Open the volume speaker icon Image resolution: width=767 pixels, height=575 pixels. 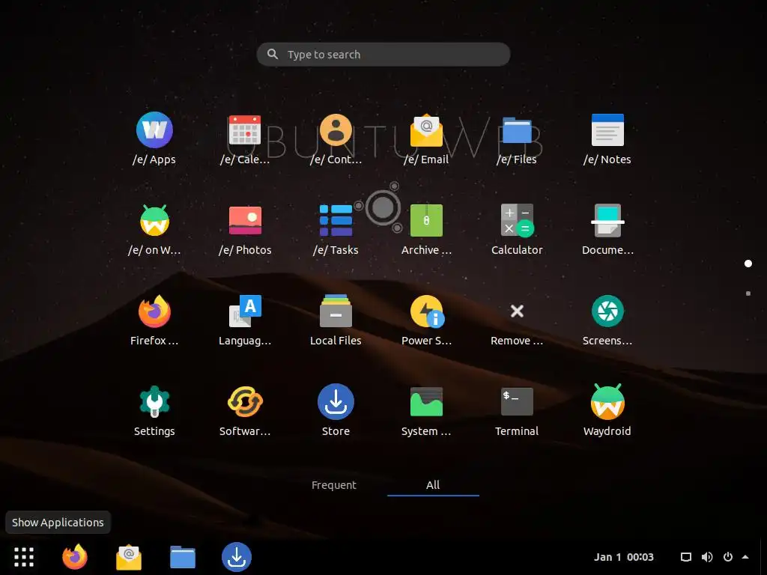[x=707, y=557]
